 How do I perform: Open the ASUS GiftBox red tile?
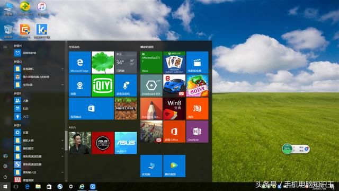[x=103, y=143]
